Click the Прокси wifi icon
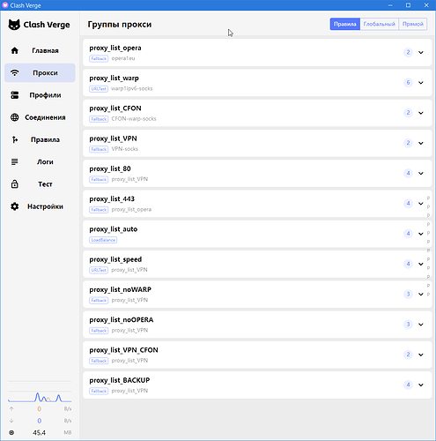This screenshot has width=436, height=441. pyautogui.click(x=15, y=72)
